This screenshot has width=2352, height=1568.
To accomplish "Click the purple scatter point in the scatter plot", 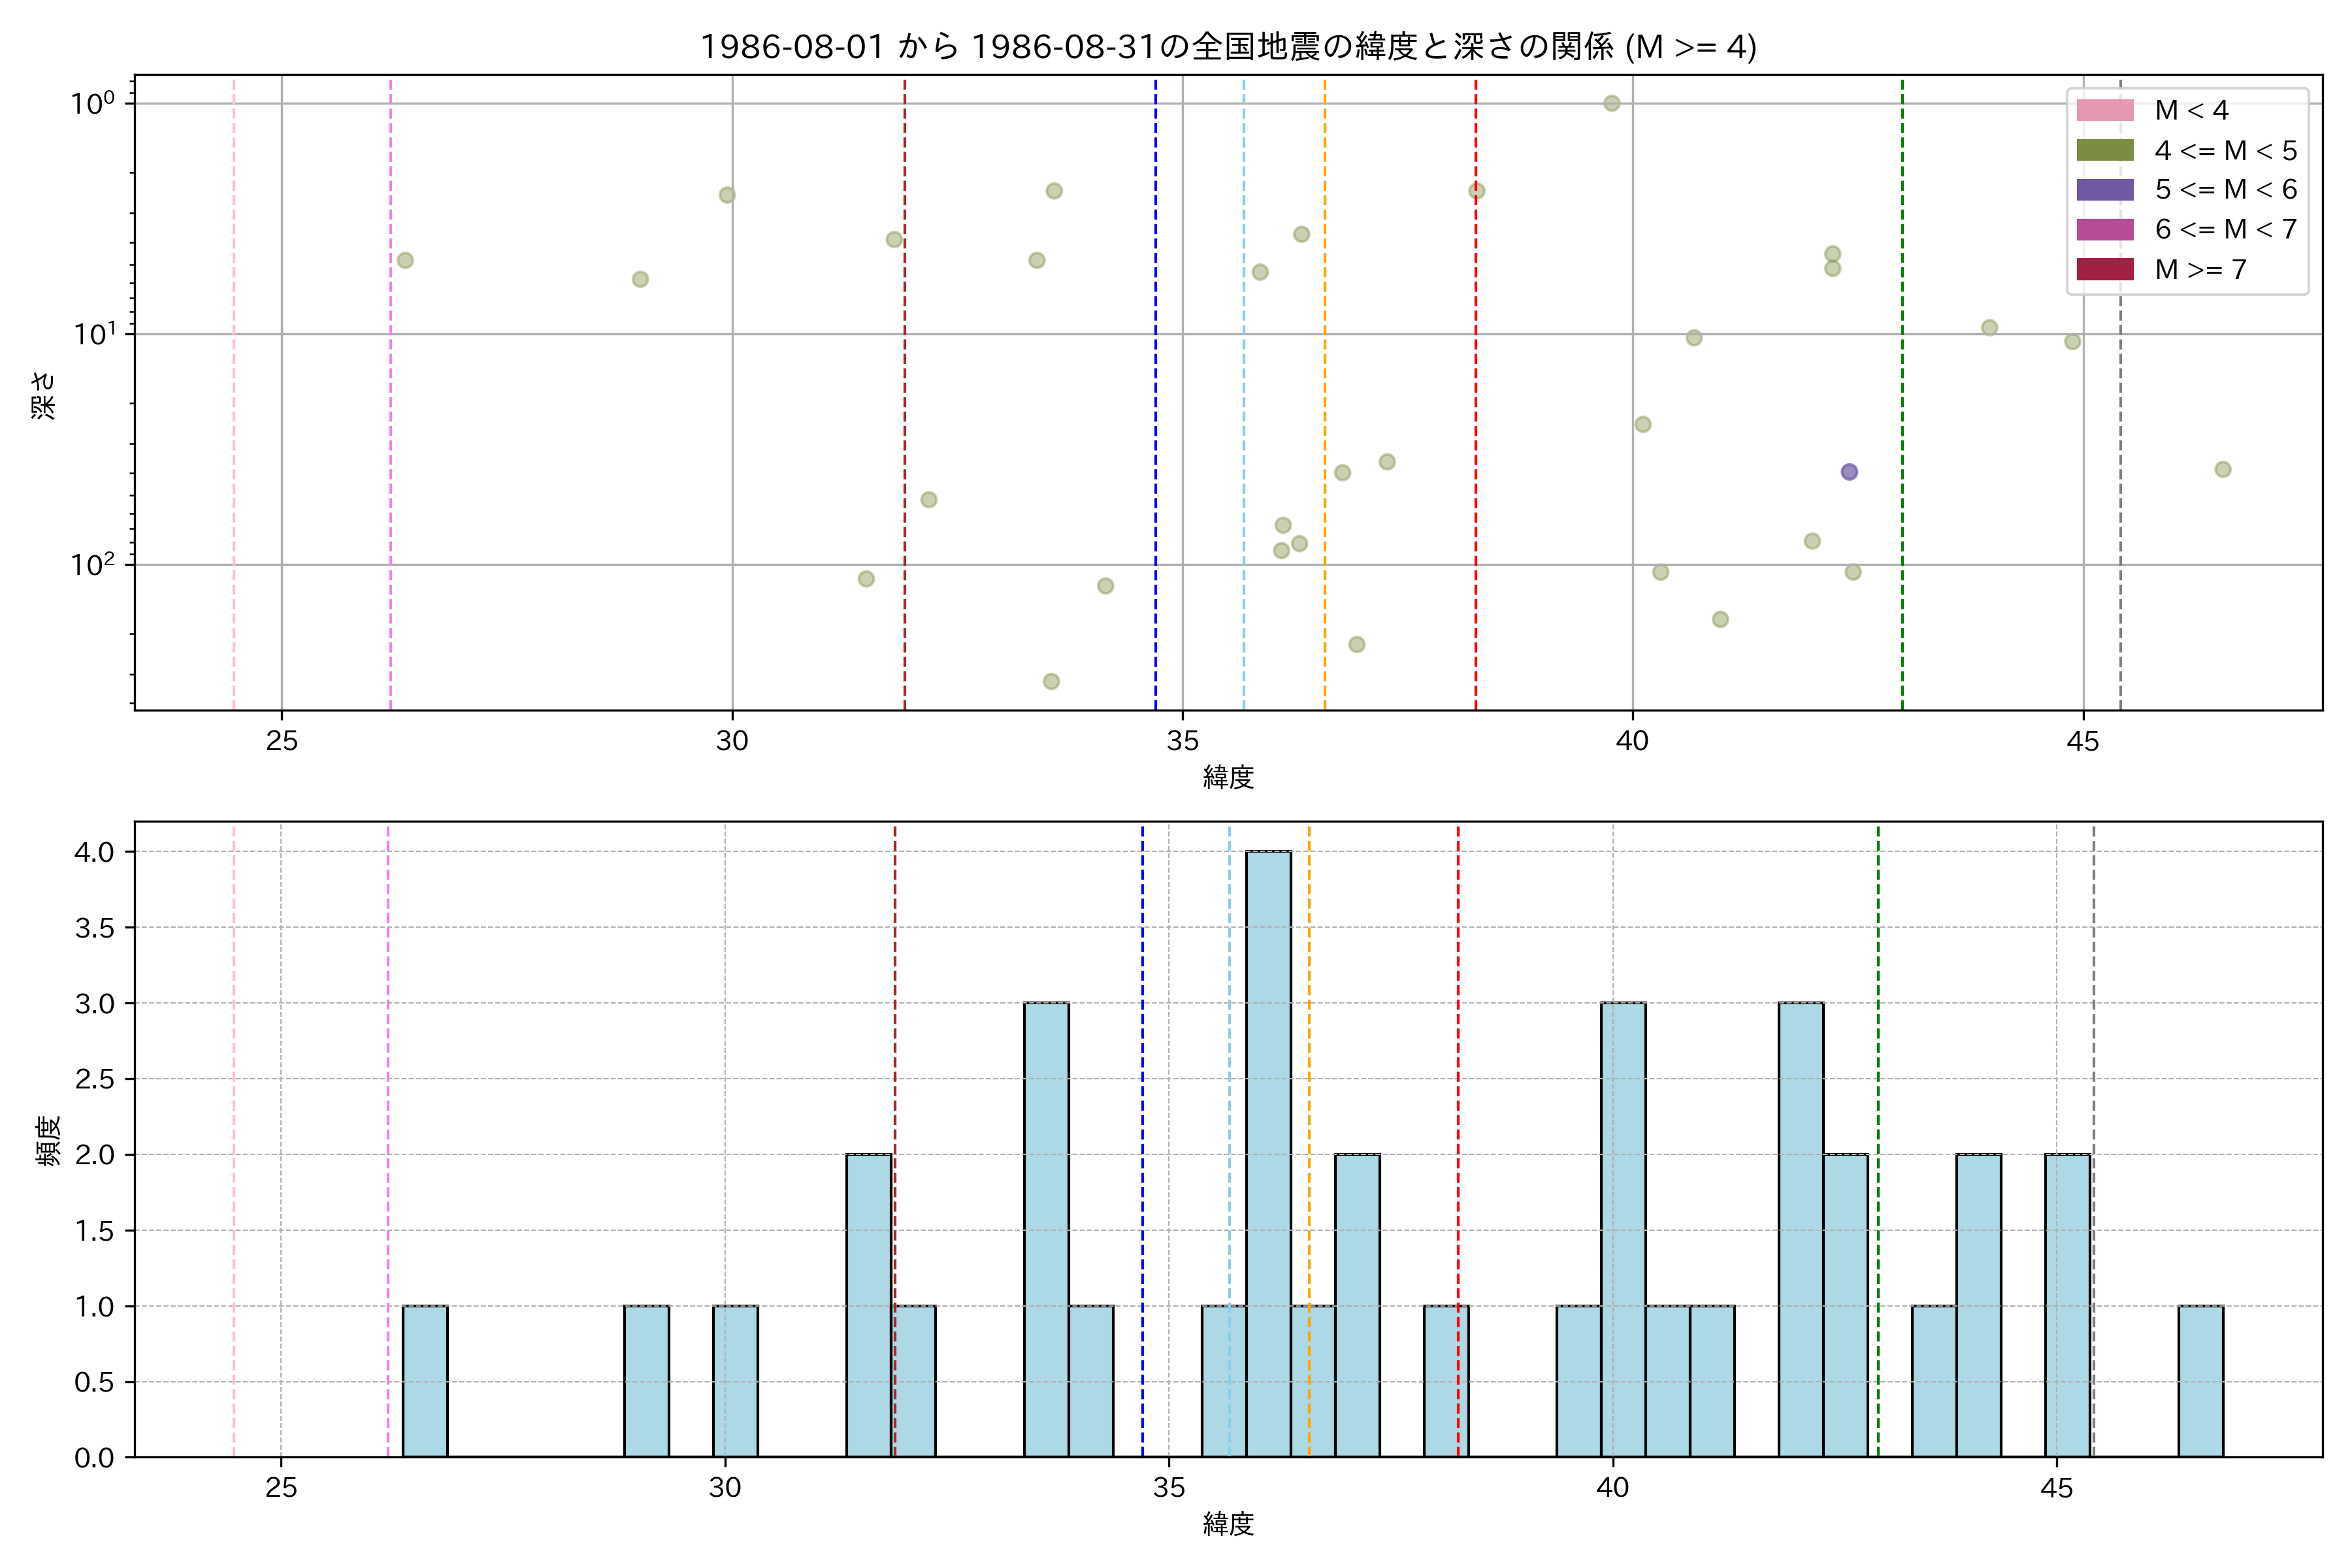I will [x=1849, y=472].
